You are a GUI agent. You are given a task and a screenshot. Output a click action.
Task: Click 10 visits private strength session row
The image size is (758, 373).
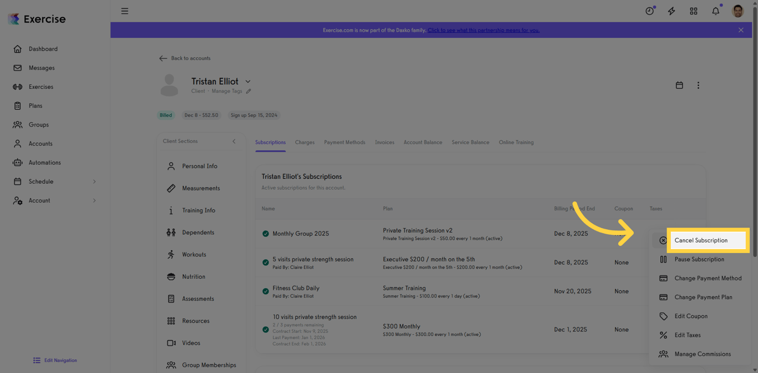(x=479, y=330)
